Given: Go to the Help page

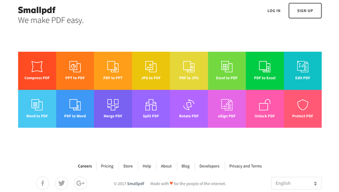Looking at the screenshot, I should click(147, 166).
